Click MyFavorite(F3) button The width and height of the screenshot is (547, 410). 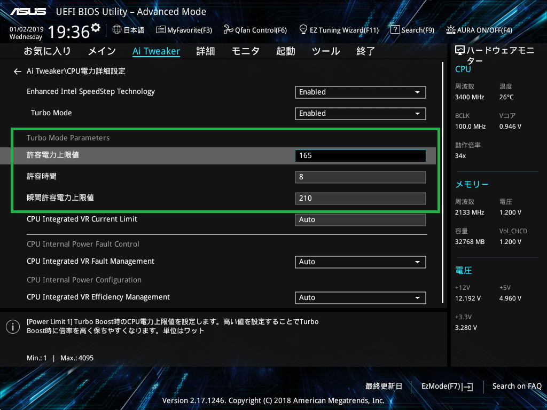184,30
